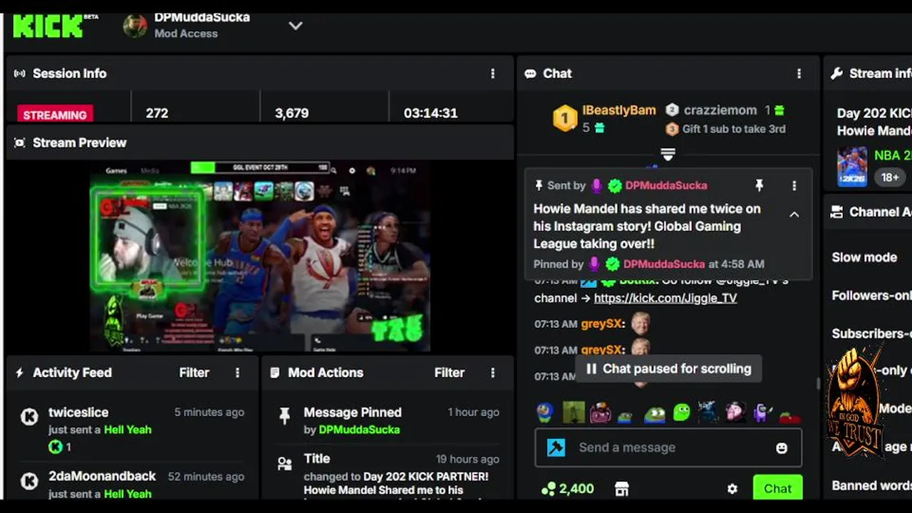Click the 272 viewer count
The image size is (912, 513).
coord(157,113)
